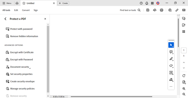188x98 pixels.
Task: Go to next page with down chevron
Action: (184, 68)
